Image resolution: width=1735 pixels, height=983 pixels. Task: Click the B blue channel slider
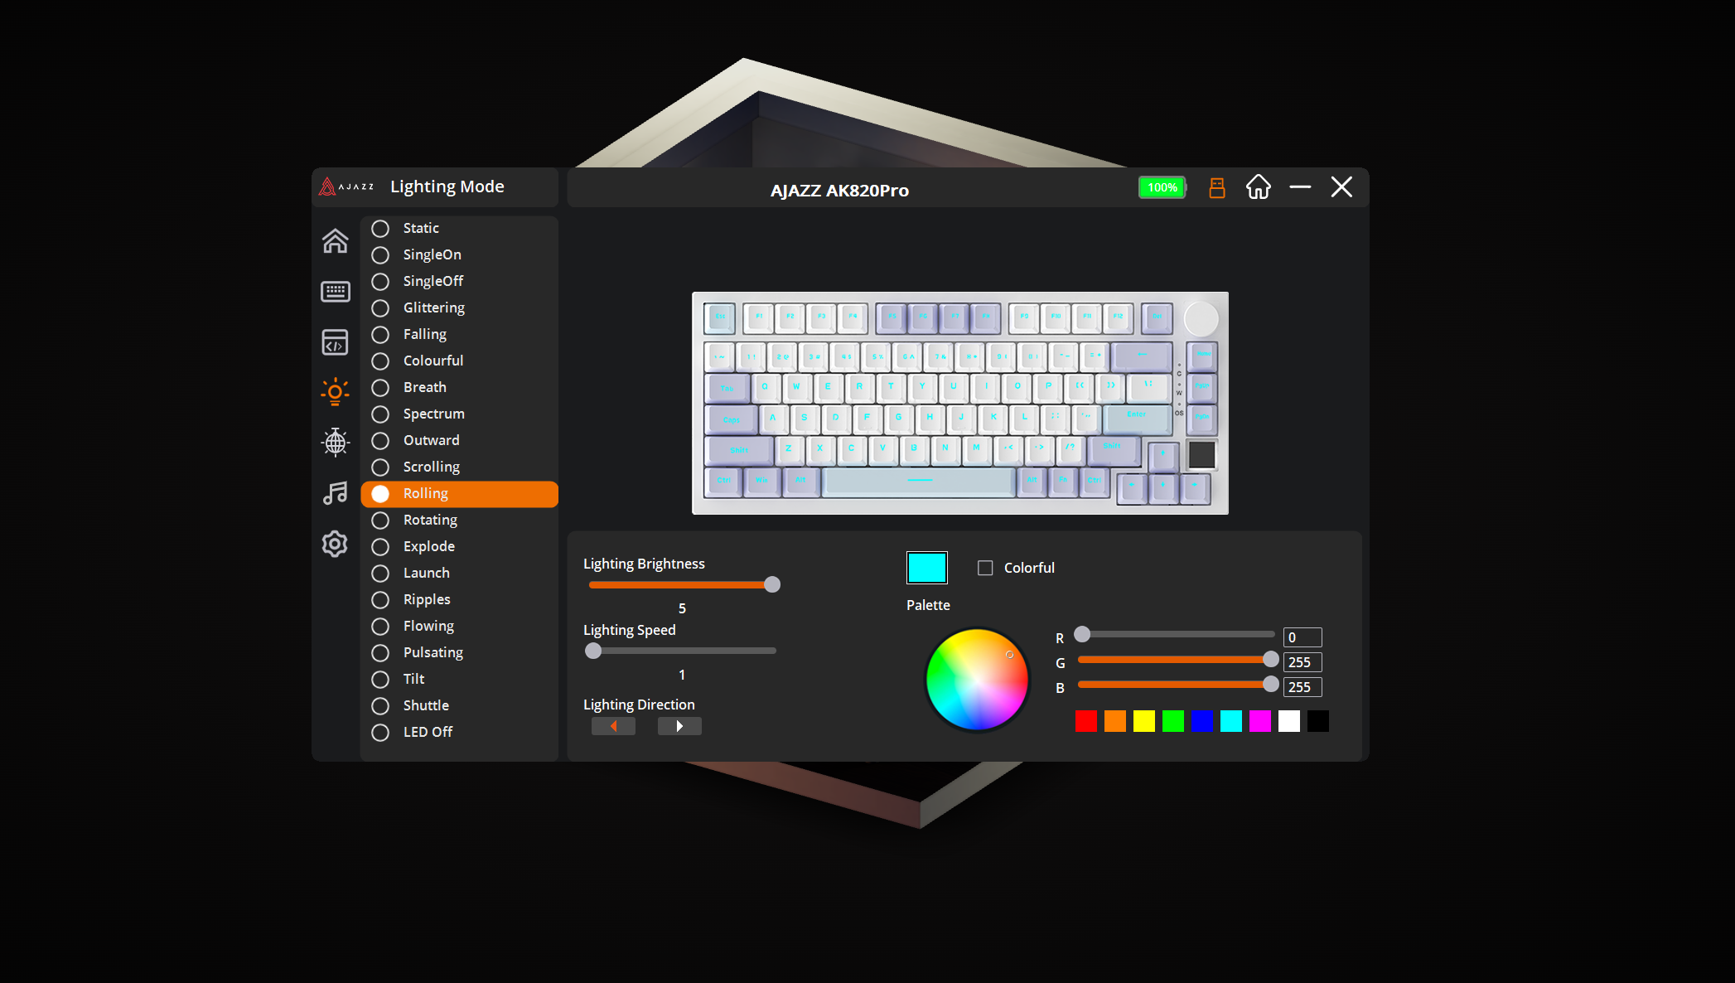tap(1177, 685)
